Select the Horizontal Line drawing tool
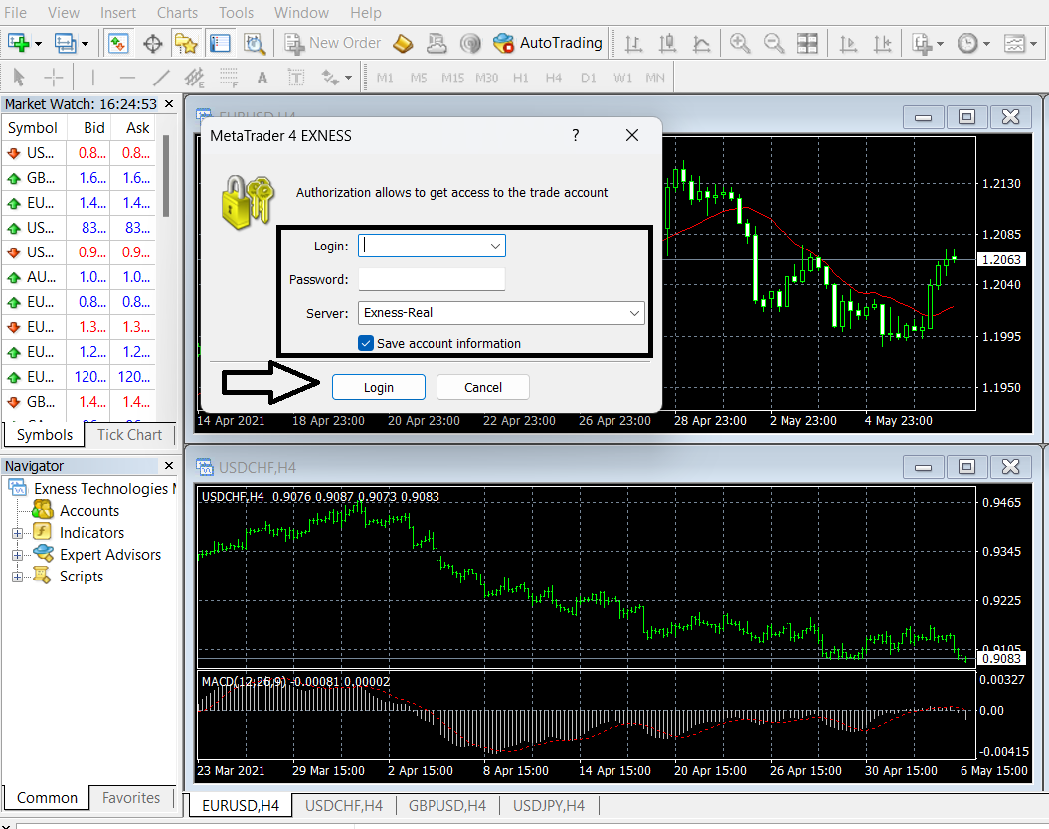 pyautogui.click(x=126, y=77)
